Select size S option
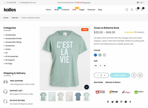148x108 pixels. (100, 66)
